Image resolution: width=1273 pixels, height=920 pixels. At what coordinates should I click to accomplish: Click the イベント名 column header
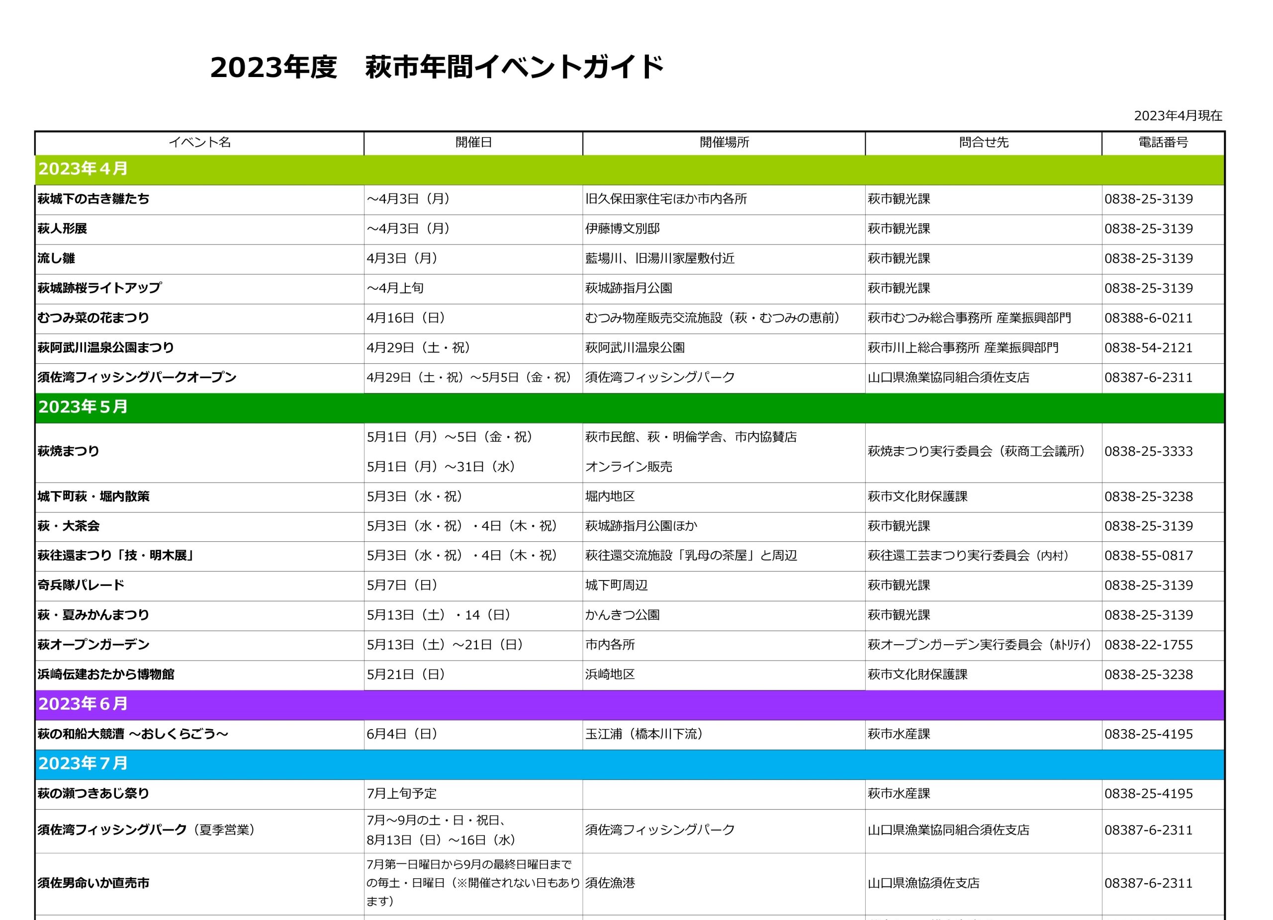(x=200, y=143)
